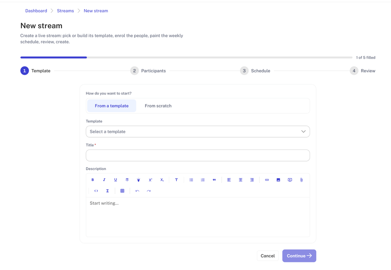
Task: Open the Streams breadcrumb link
Action: (65, 11)
